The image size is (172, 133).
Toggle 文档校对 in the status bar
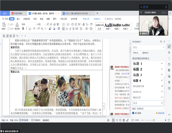(35, 120)
